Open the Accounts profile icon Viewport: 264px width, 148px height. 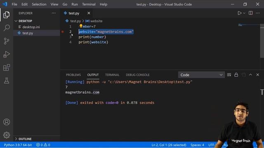7,122
